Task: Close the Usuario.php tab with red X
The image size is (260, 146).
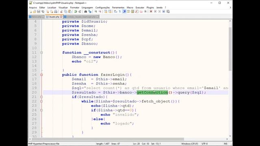Action: (x=61, y=17)
